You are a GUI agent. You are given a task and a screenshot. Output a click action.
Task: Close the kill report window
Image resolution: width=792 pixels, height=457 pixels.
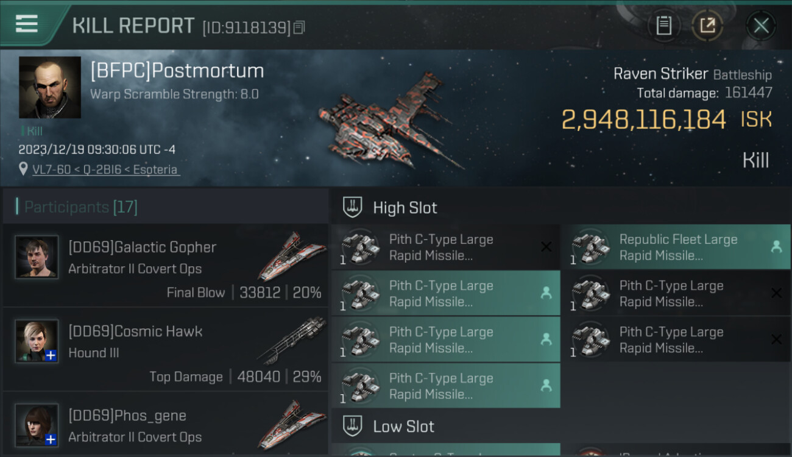click(x=761, y=26)
